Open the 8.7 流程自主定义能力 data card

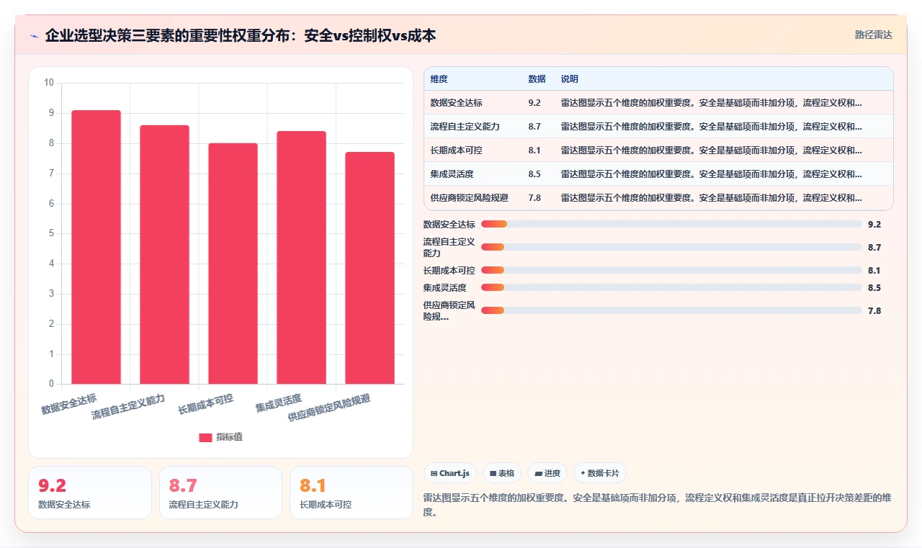click(x=220, y=493)
